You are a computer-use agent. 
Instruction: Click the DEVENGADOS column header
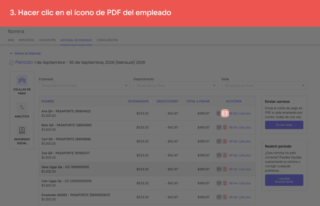(x=138, y=101)
